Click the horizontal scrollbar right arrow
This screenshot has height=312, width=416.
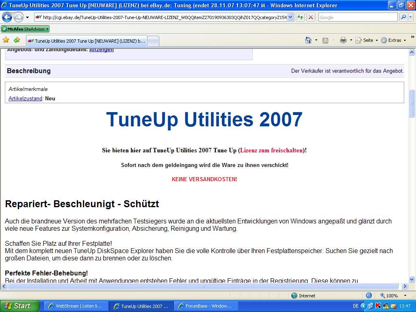pyautogui.click(x=405, y=286)
